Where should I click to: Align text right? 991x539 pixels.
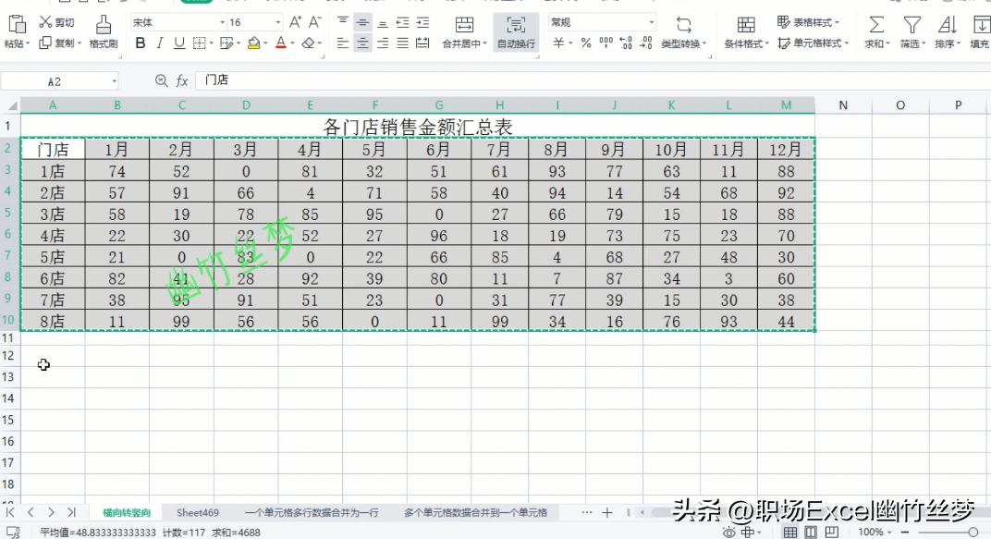click(x=383, y=43)
